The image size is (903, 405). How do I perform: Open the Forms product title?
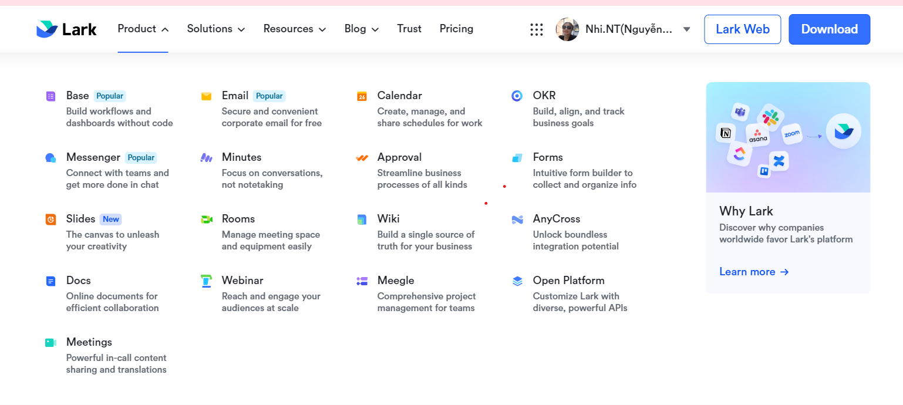click(x=548, y=157)
